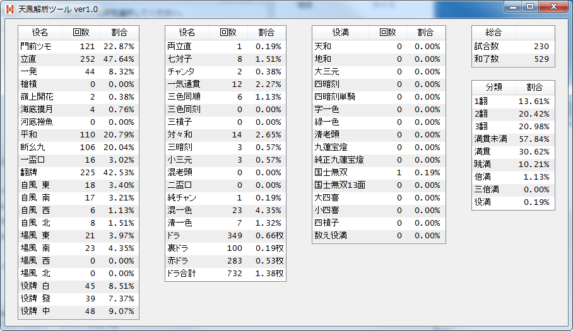Select the 翻牌 row

point(79,173)
